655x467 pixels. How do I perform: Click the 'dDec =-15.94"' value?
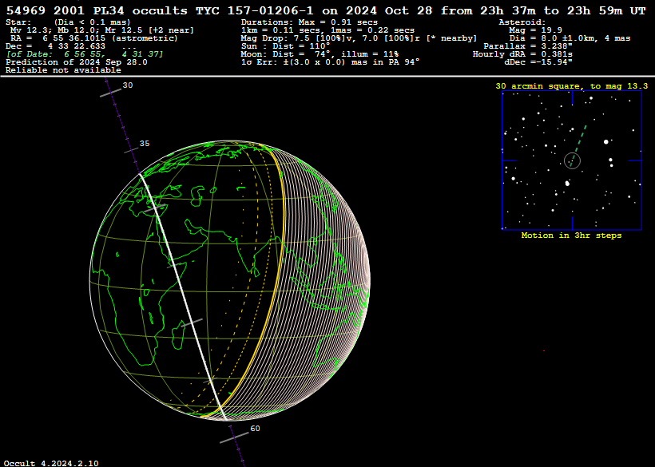538,62
